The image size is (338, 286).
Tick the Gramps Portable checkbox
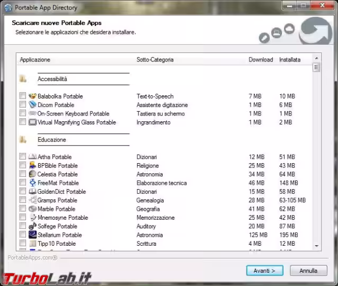click(22, 200)
